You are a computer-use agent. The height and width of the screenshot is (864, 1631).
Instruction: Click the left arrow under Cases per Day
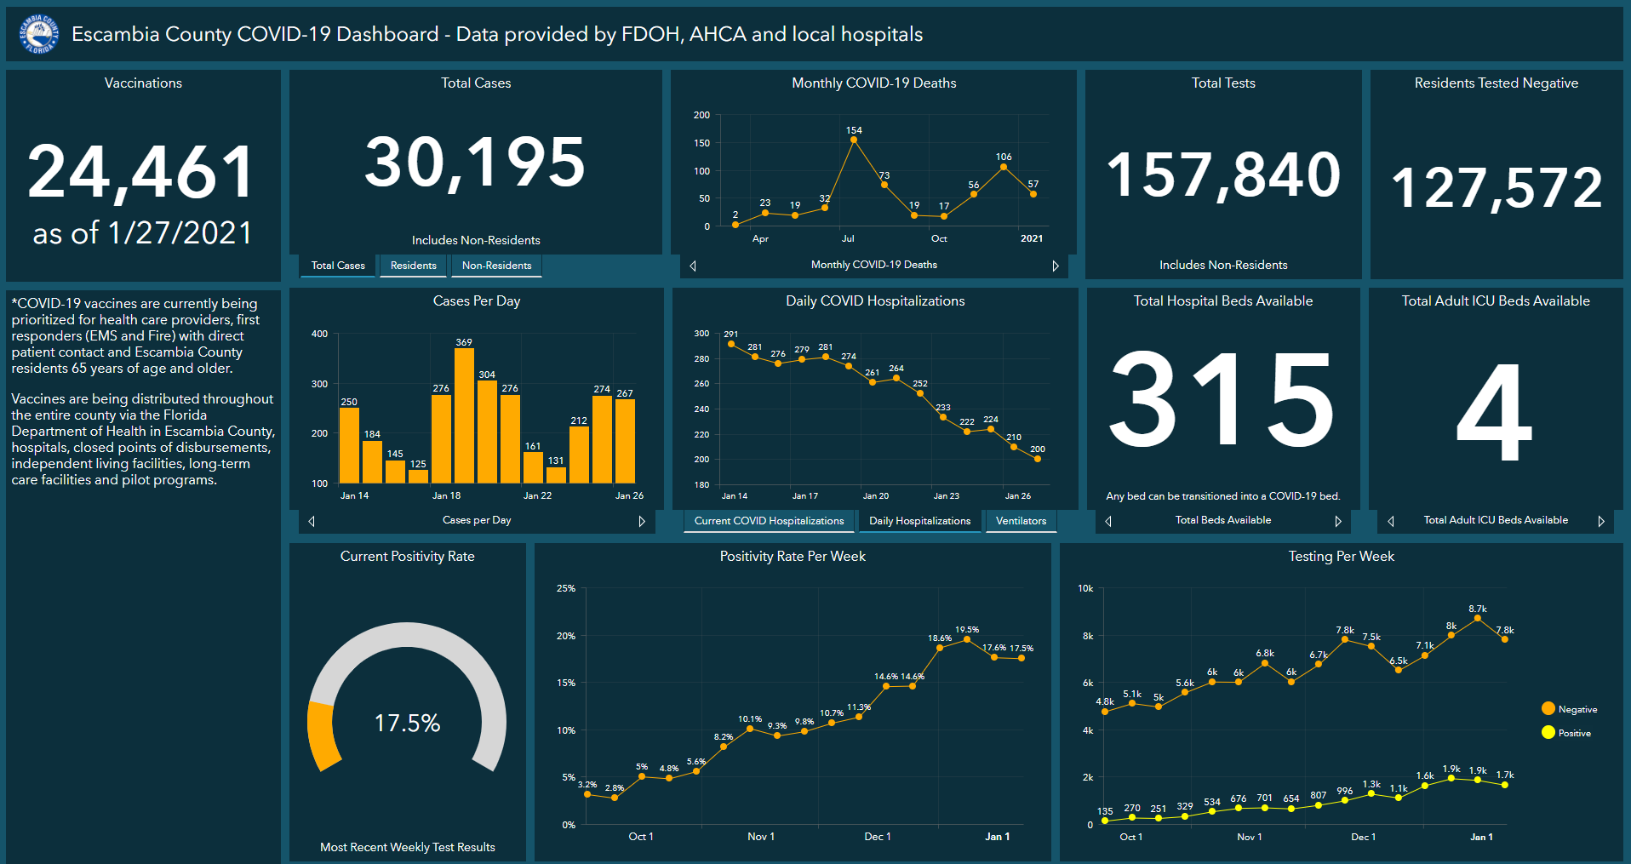point(311,520)
